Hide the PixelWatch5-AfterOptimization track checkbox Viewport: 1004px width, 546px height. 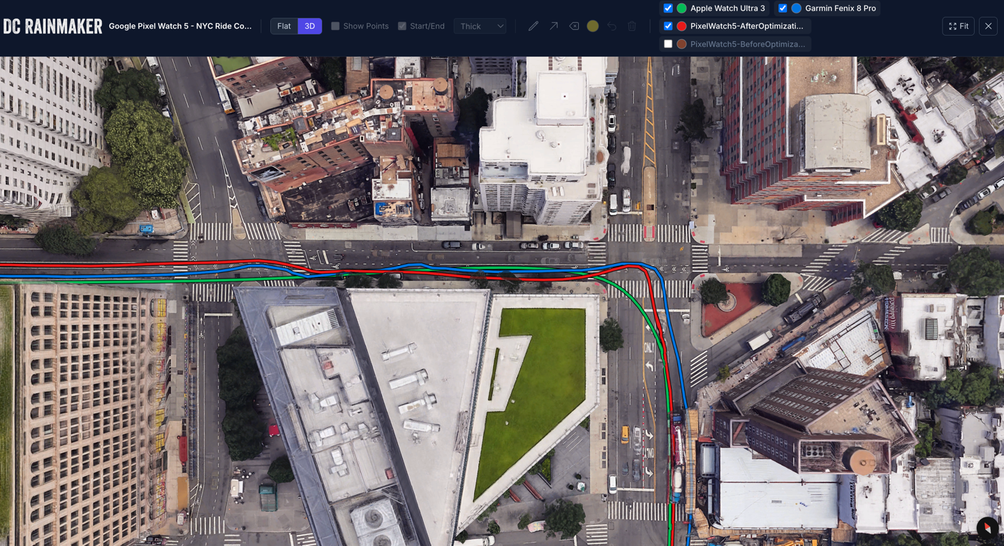668,26
